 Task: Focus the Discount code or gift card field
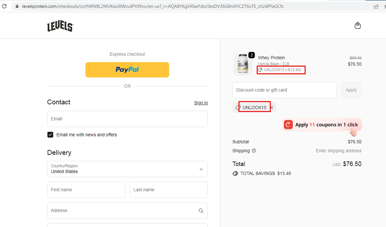[285, 90]
